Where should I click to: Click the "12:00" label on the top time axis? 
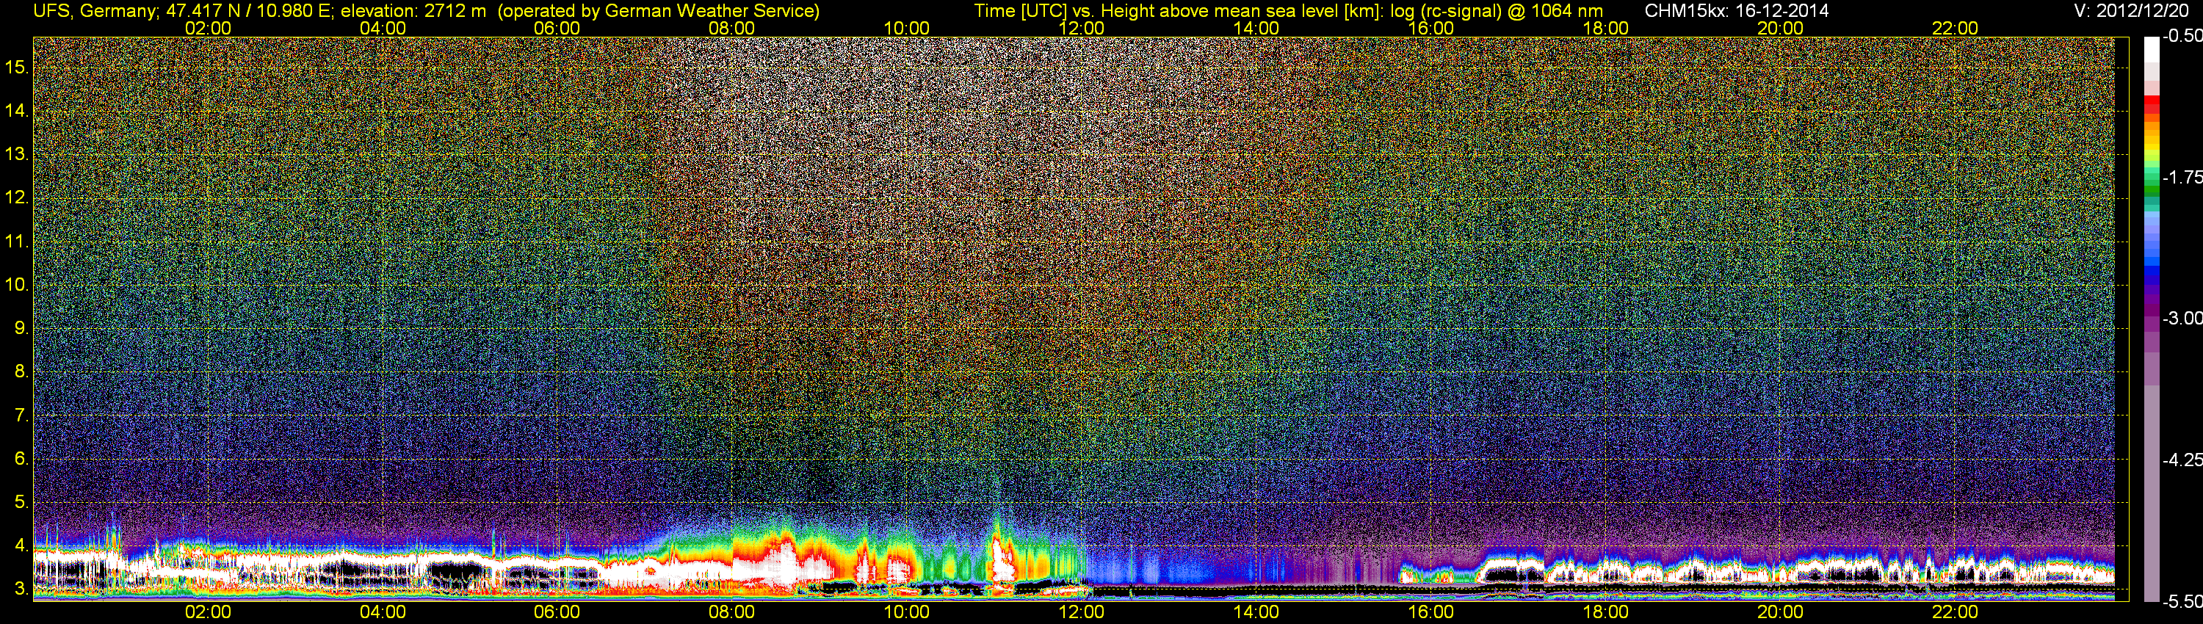[x=1081, y=28]
